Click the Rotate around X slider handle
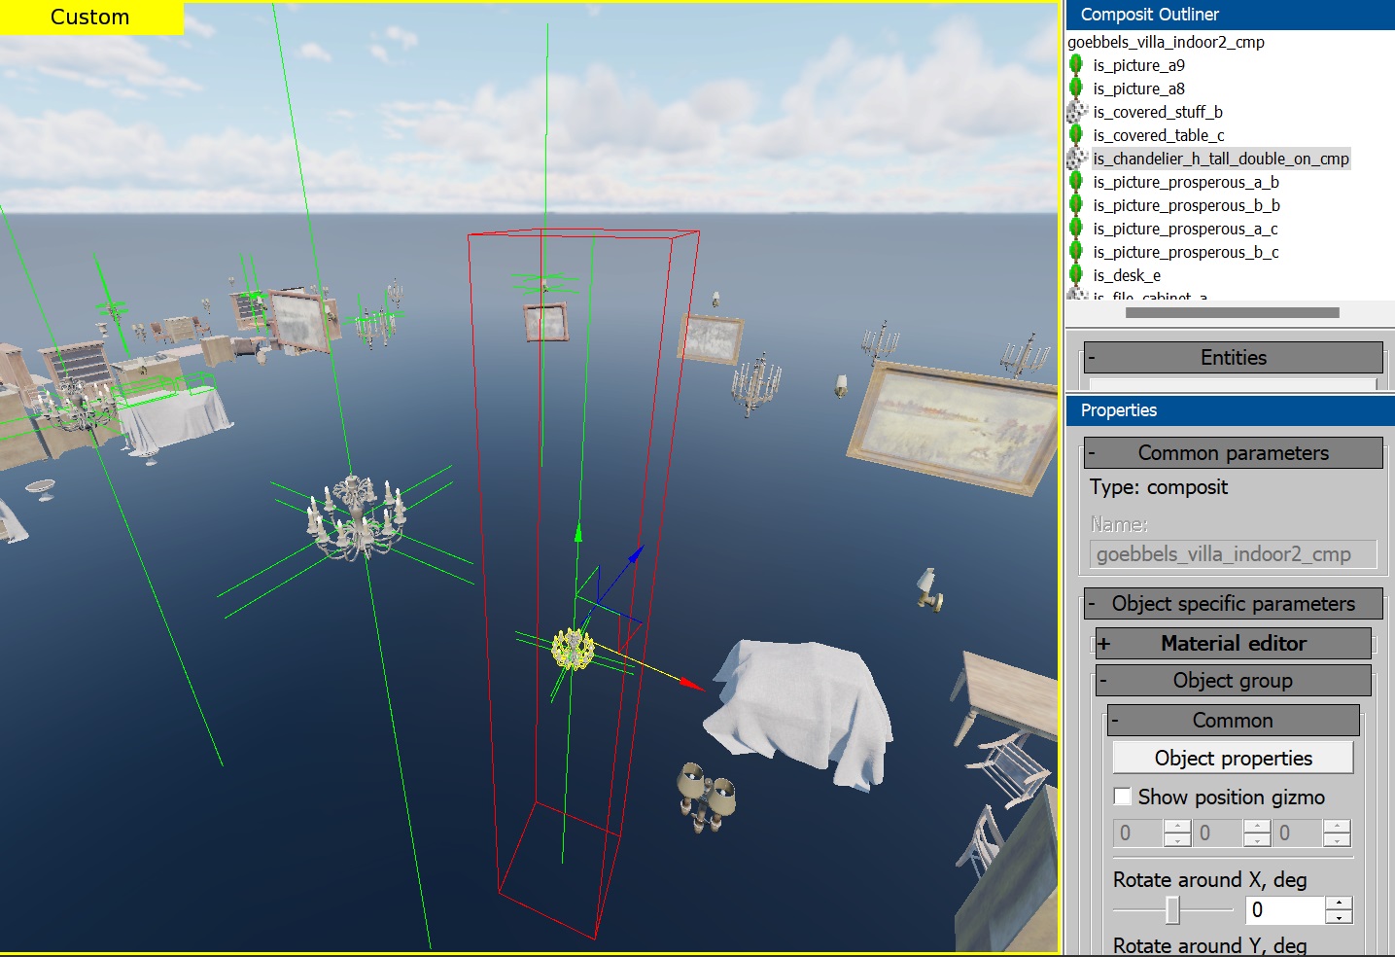The image size is (1395, 957). 1172,910
